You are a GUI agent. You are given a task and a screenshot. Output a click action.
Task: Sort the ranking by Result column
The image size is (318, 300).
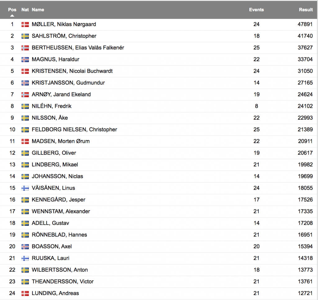[306, 10]
